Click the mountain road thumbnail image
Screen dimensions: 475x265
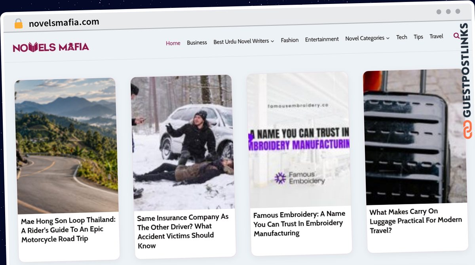tap(66, 146)
